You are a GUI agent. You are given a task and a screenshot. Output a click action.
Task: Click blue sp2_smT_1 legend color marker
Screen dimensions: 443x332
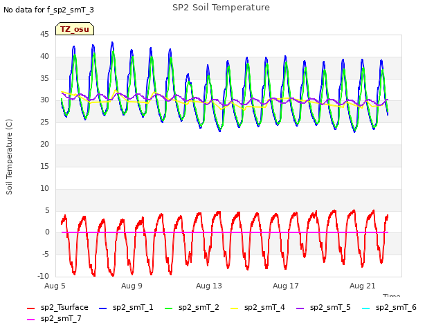click(x=103, y=308)
